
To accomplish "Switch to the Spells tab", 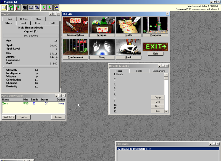I will point(139,71).
